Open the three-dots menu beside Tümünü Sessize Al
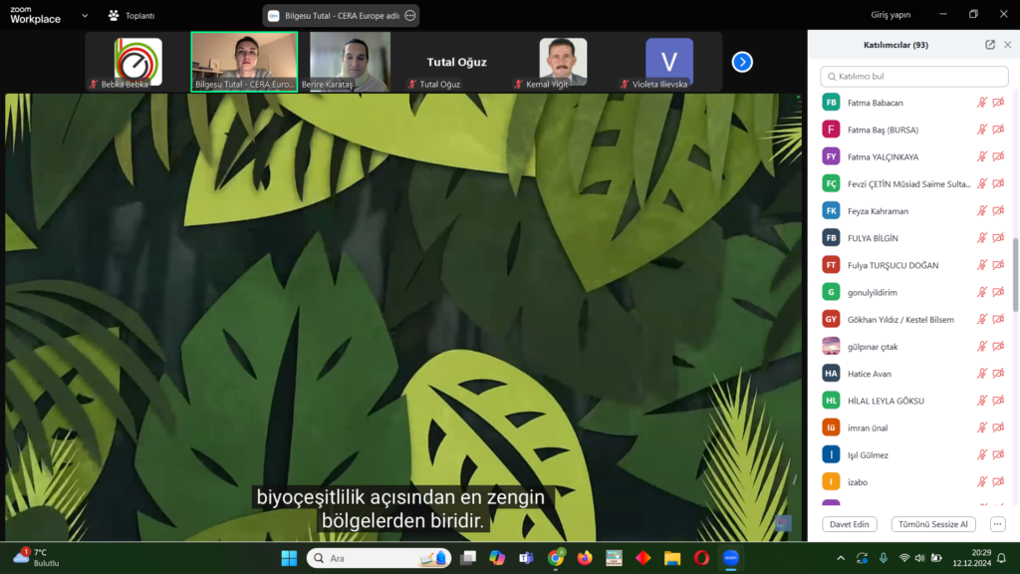1020x574 pixels. 997,524
